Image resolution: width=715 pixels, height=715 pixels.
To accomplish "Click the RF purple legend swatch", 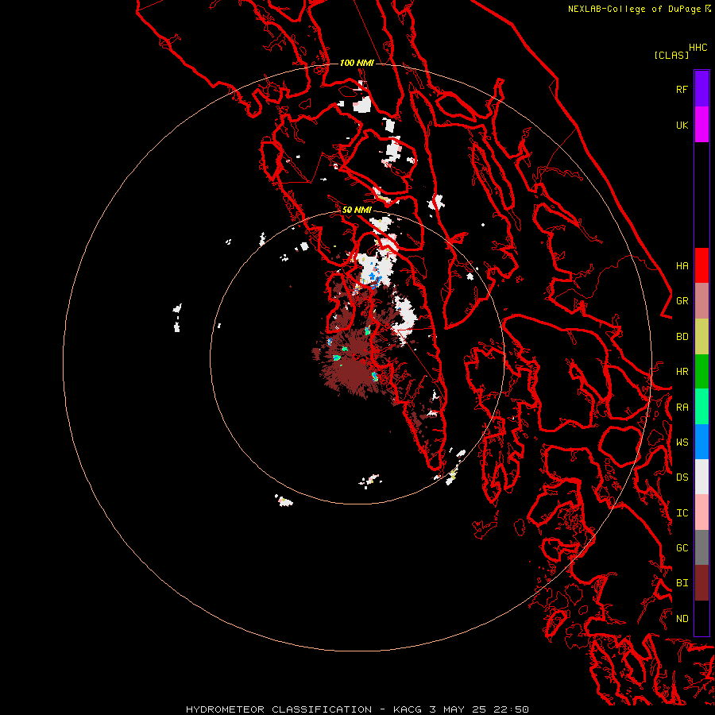I will point(701,89).
